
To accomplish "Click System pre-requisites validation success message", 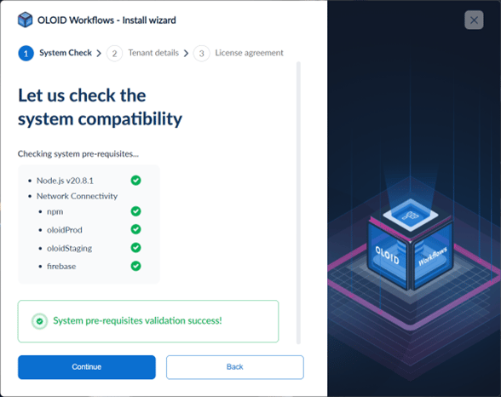I will coord(137,320).
